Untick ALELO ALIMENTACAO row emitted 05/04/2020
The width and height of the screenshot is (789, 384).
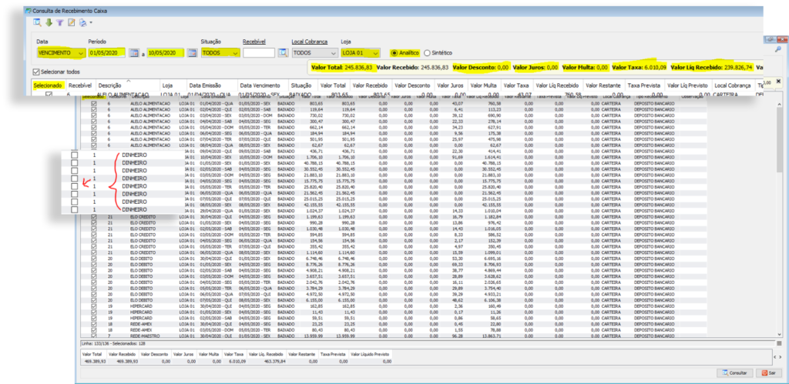[93, 127]
